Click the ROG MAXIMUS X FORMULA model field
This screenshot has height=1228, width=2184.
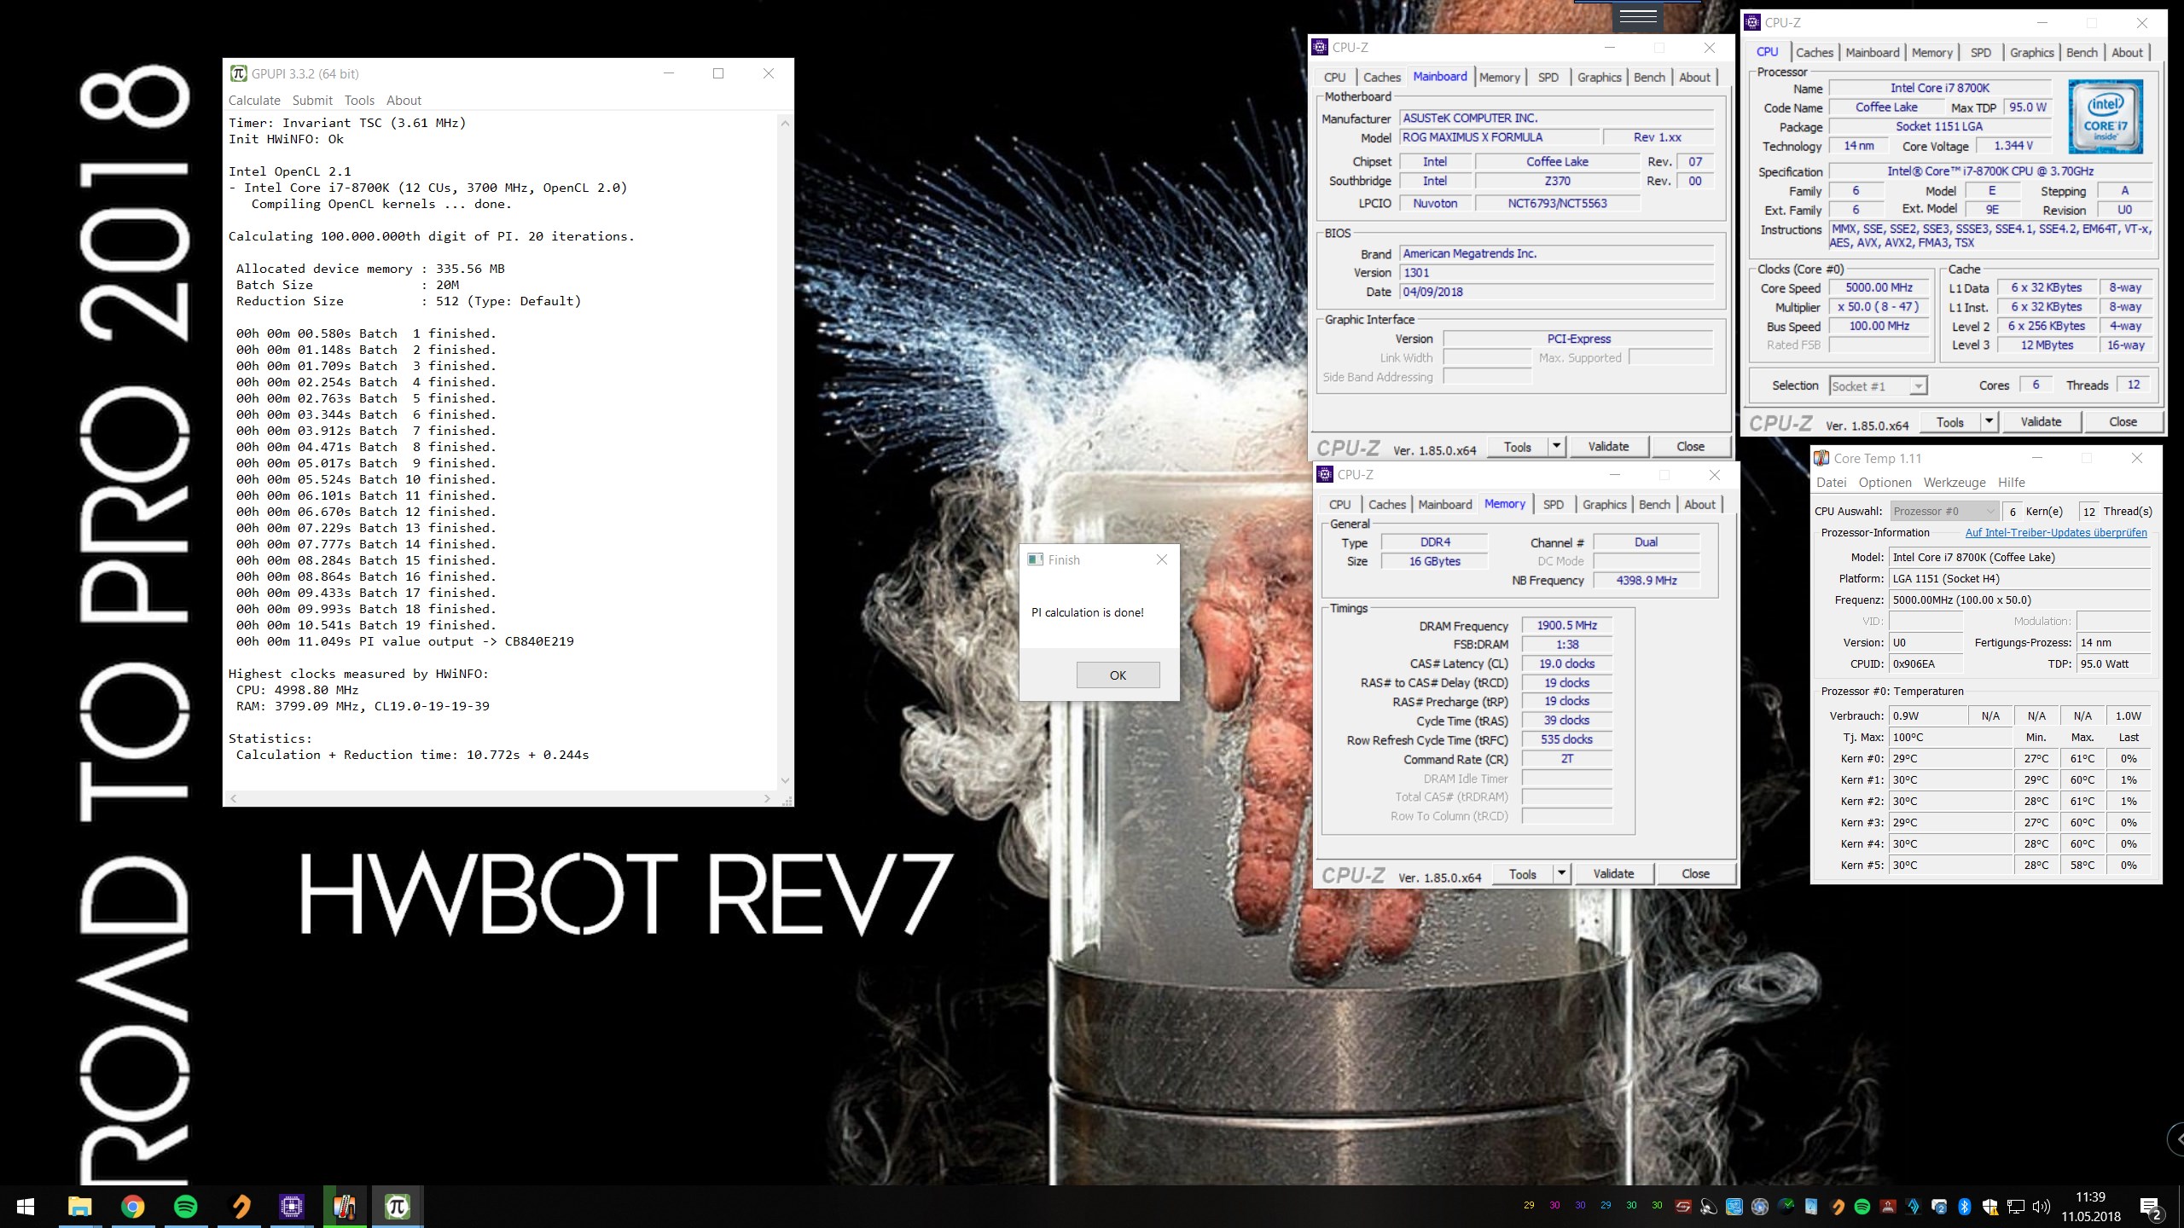(1499, 137)
